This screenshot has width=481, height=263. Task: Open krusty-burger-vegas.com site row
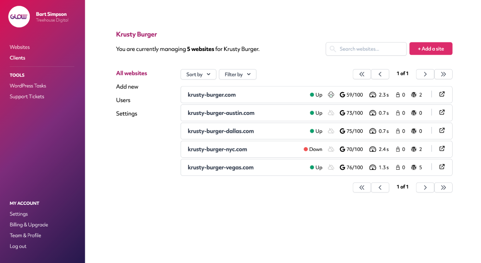coord(316,167)
